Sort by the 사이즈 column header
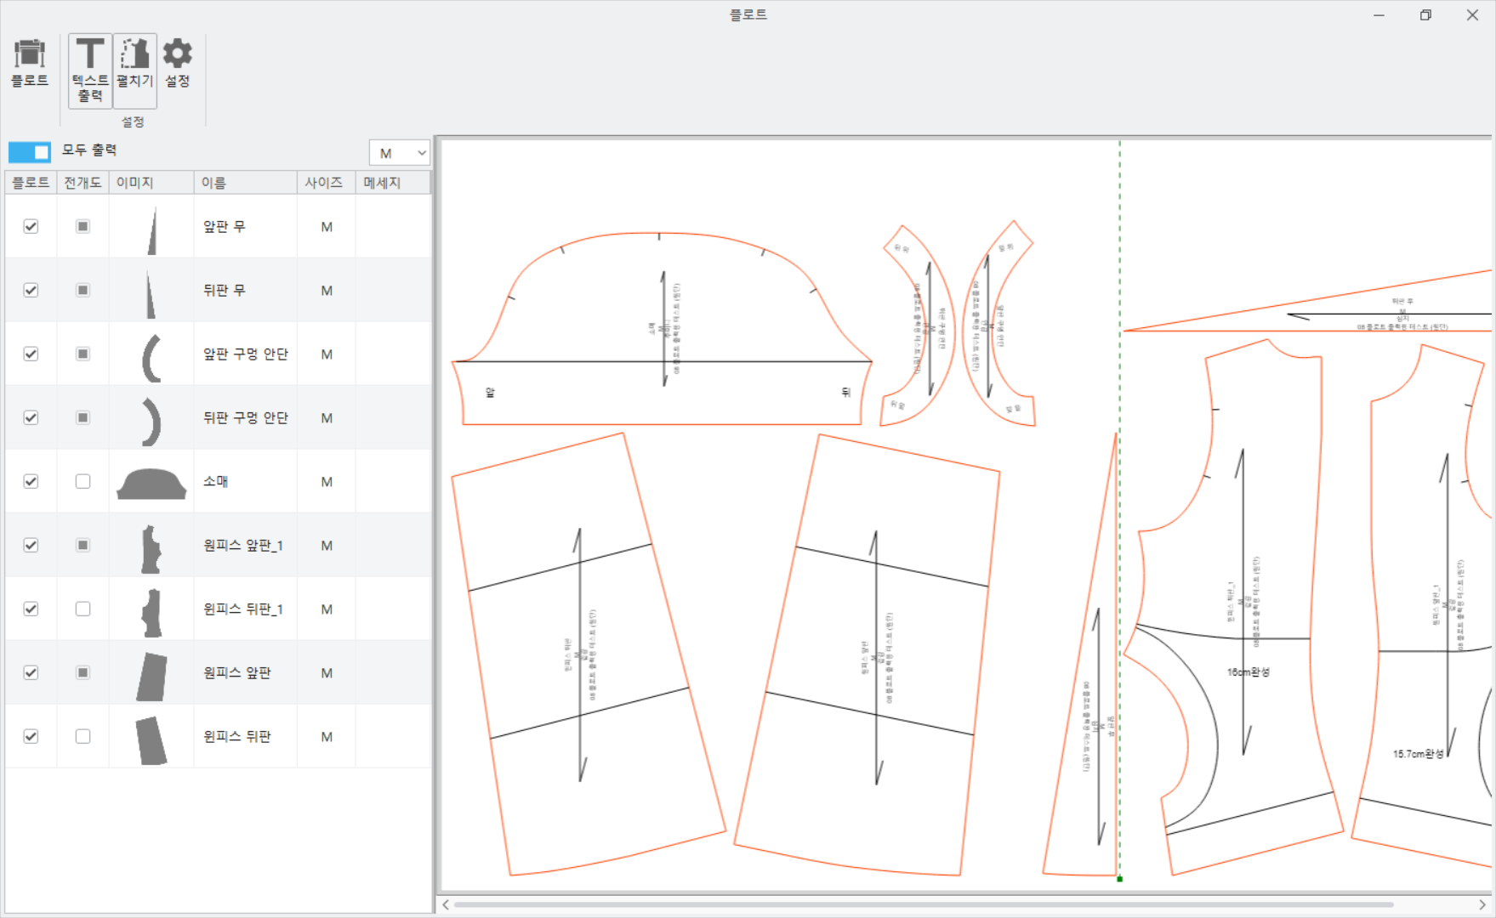Screen dimensions: 1496x918 click(326, 183)
